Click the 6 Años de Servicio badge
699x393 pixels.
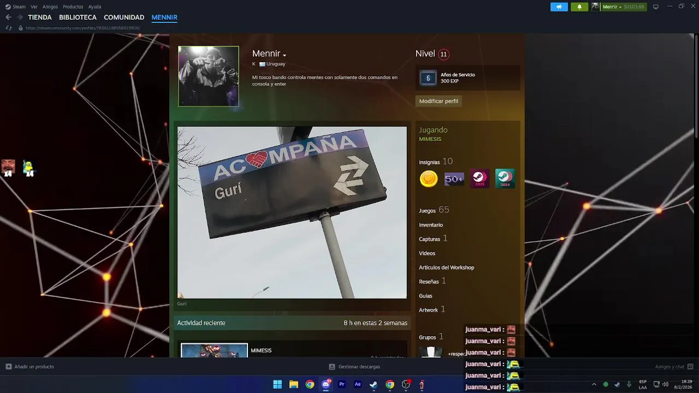point(428,78)
